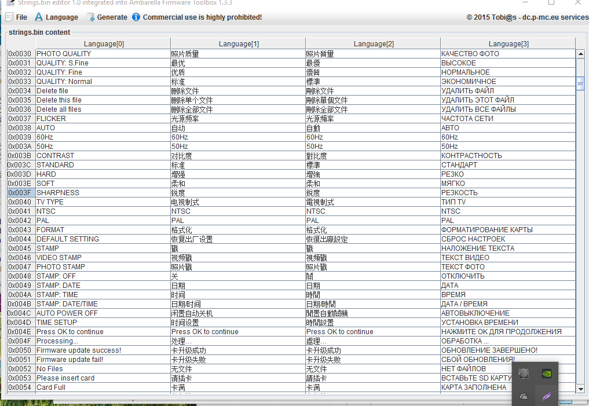The width and height of the screenshot is (589, 406).
Task: Click the scrollbar down arrow
Action: (580, 389)
